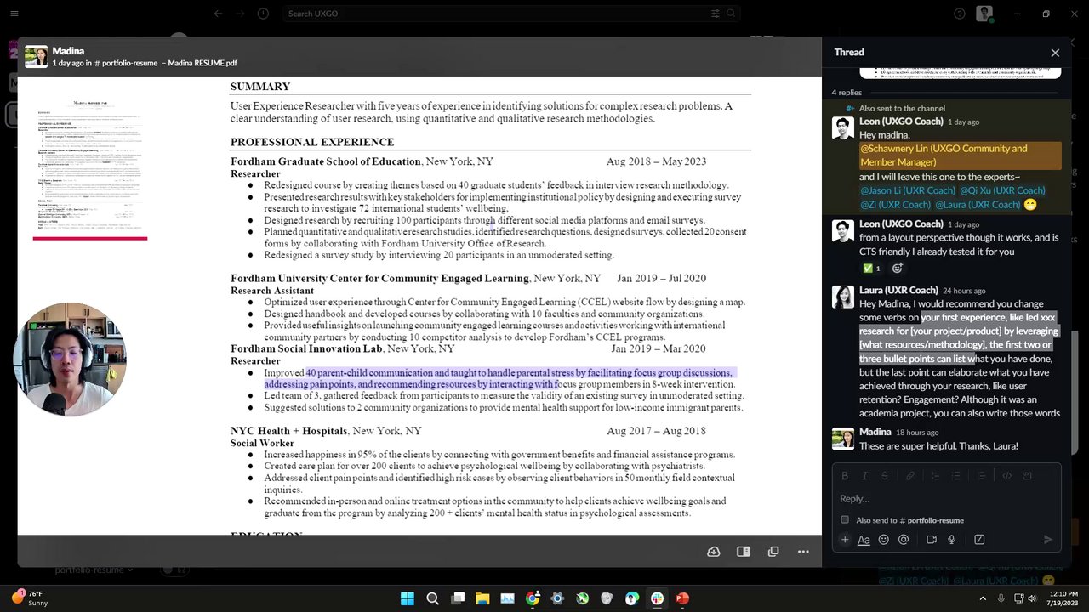Screen dimensions: 1089x612
Task: Open the Windows Start menu
Action: pyautogui.click(x=407, y=598)
